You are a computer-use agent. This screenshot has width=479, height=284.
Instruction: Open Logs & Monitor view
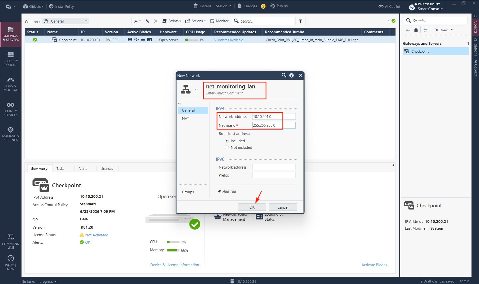(x=11, y=84)
